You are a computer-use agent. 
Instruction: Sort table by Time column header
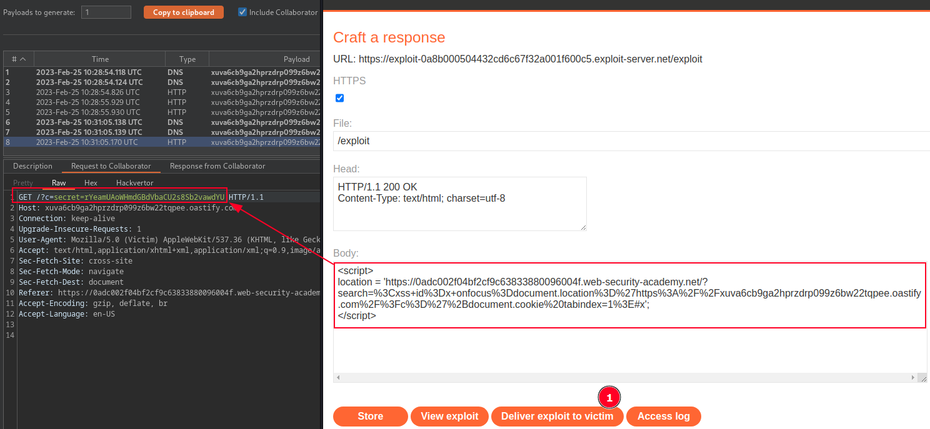tap(100, 59)
